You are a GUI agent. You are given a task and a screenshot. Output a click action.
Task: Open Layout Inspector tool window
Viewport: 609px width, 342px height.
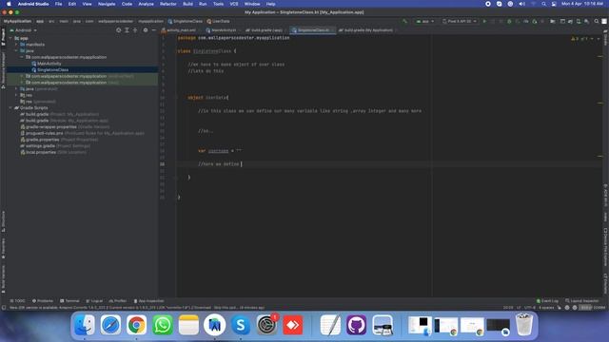(581, 301)
